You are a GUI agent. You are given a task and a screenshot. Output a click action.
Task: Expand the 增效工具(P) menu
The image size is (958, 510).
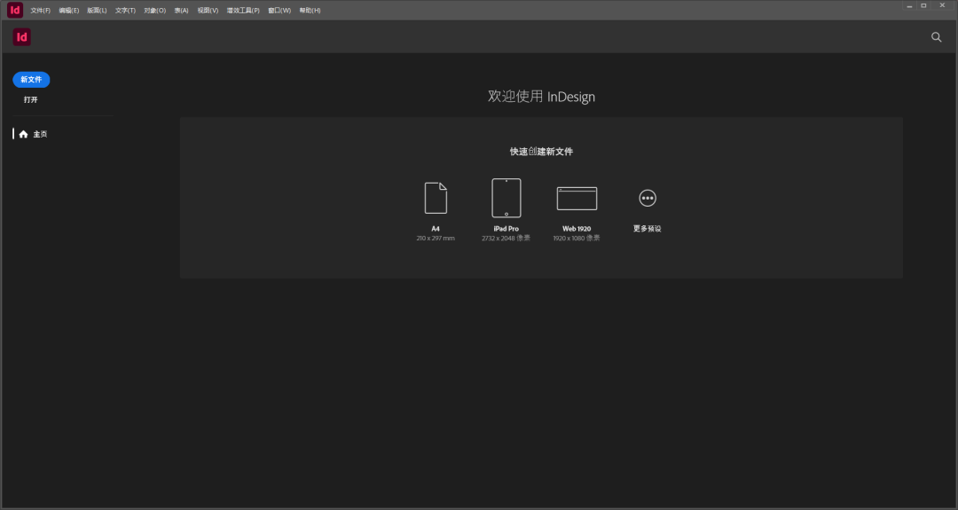243,11
